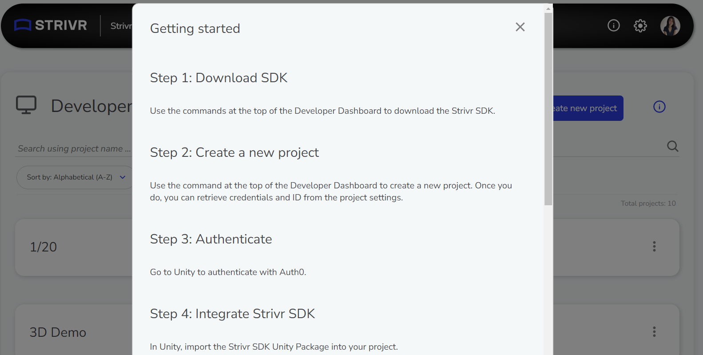Select the 1/20 project card
The width and height of the screenshot is (703, 355).
pyautogui.click(x=74, y=247)
